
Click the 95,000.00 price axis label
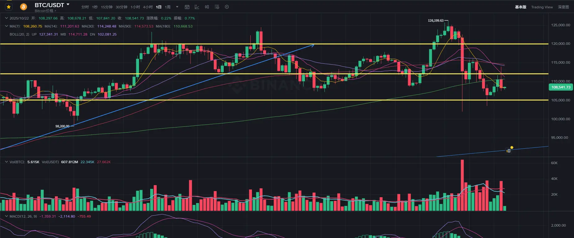[560, 138]
